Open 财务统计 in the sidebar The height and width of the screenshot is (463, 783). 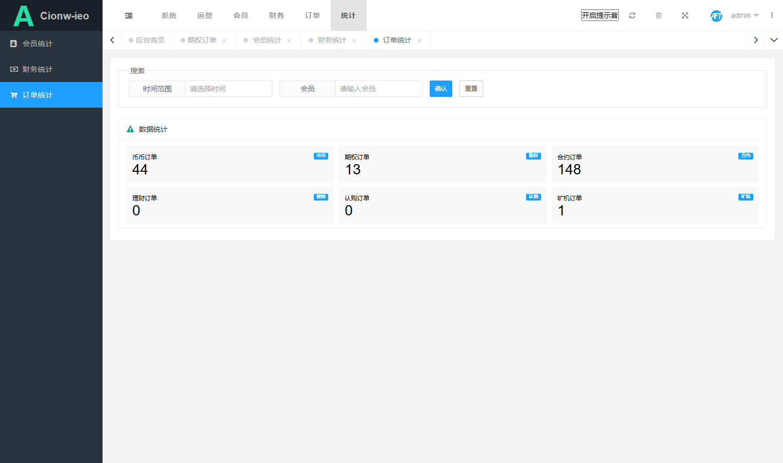coord(51,69)
